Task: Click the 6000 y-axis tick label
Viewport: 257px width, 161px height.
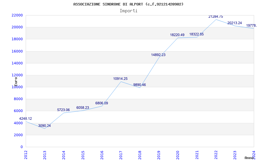Action: 18,111
